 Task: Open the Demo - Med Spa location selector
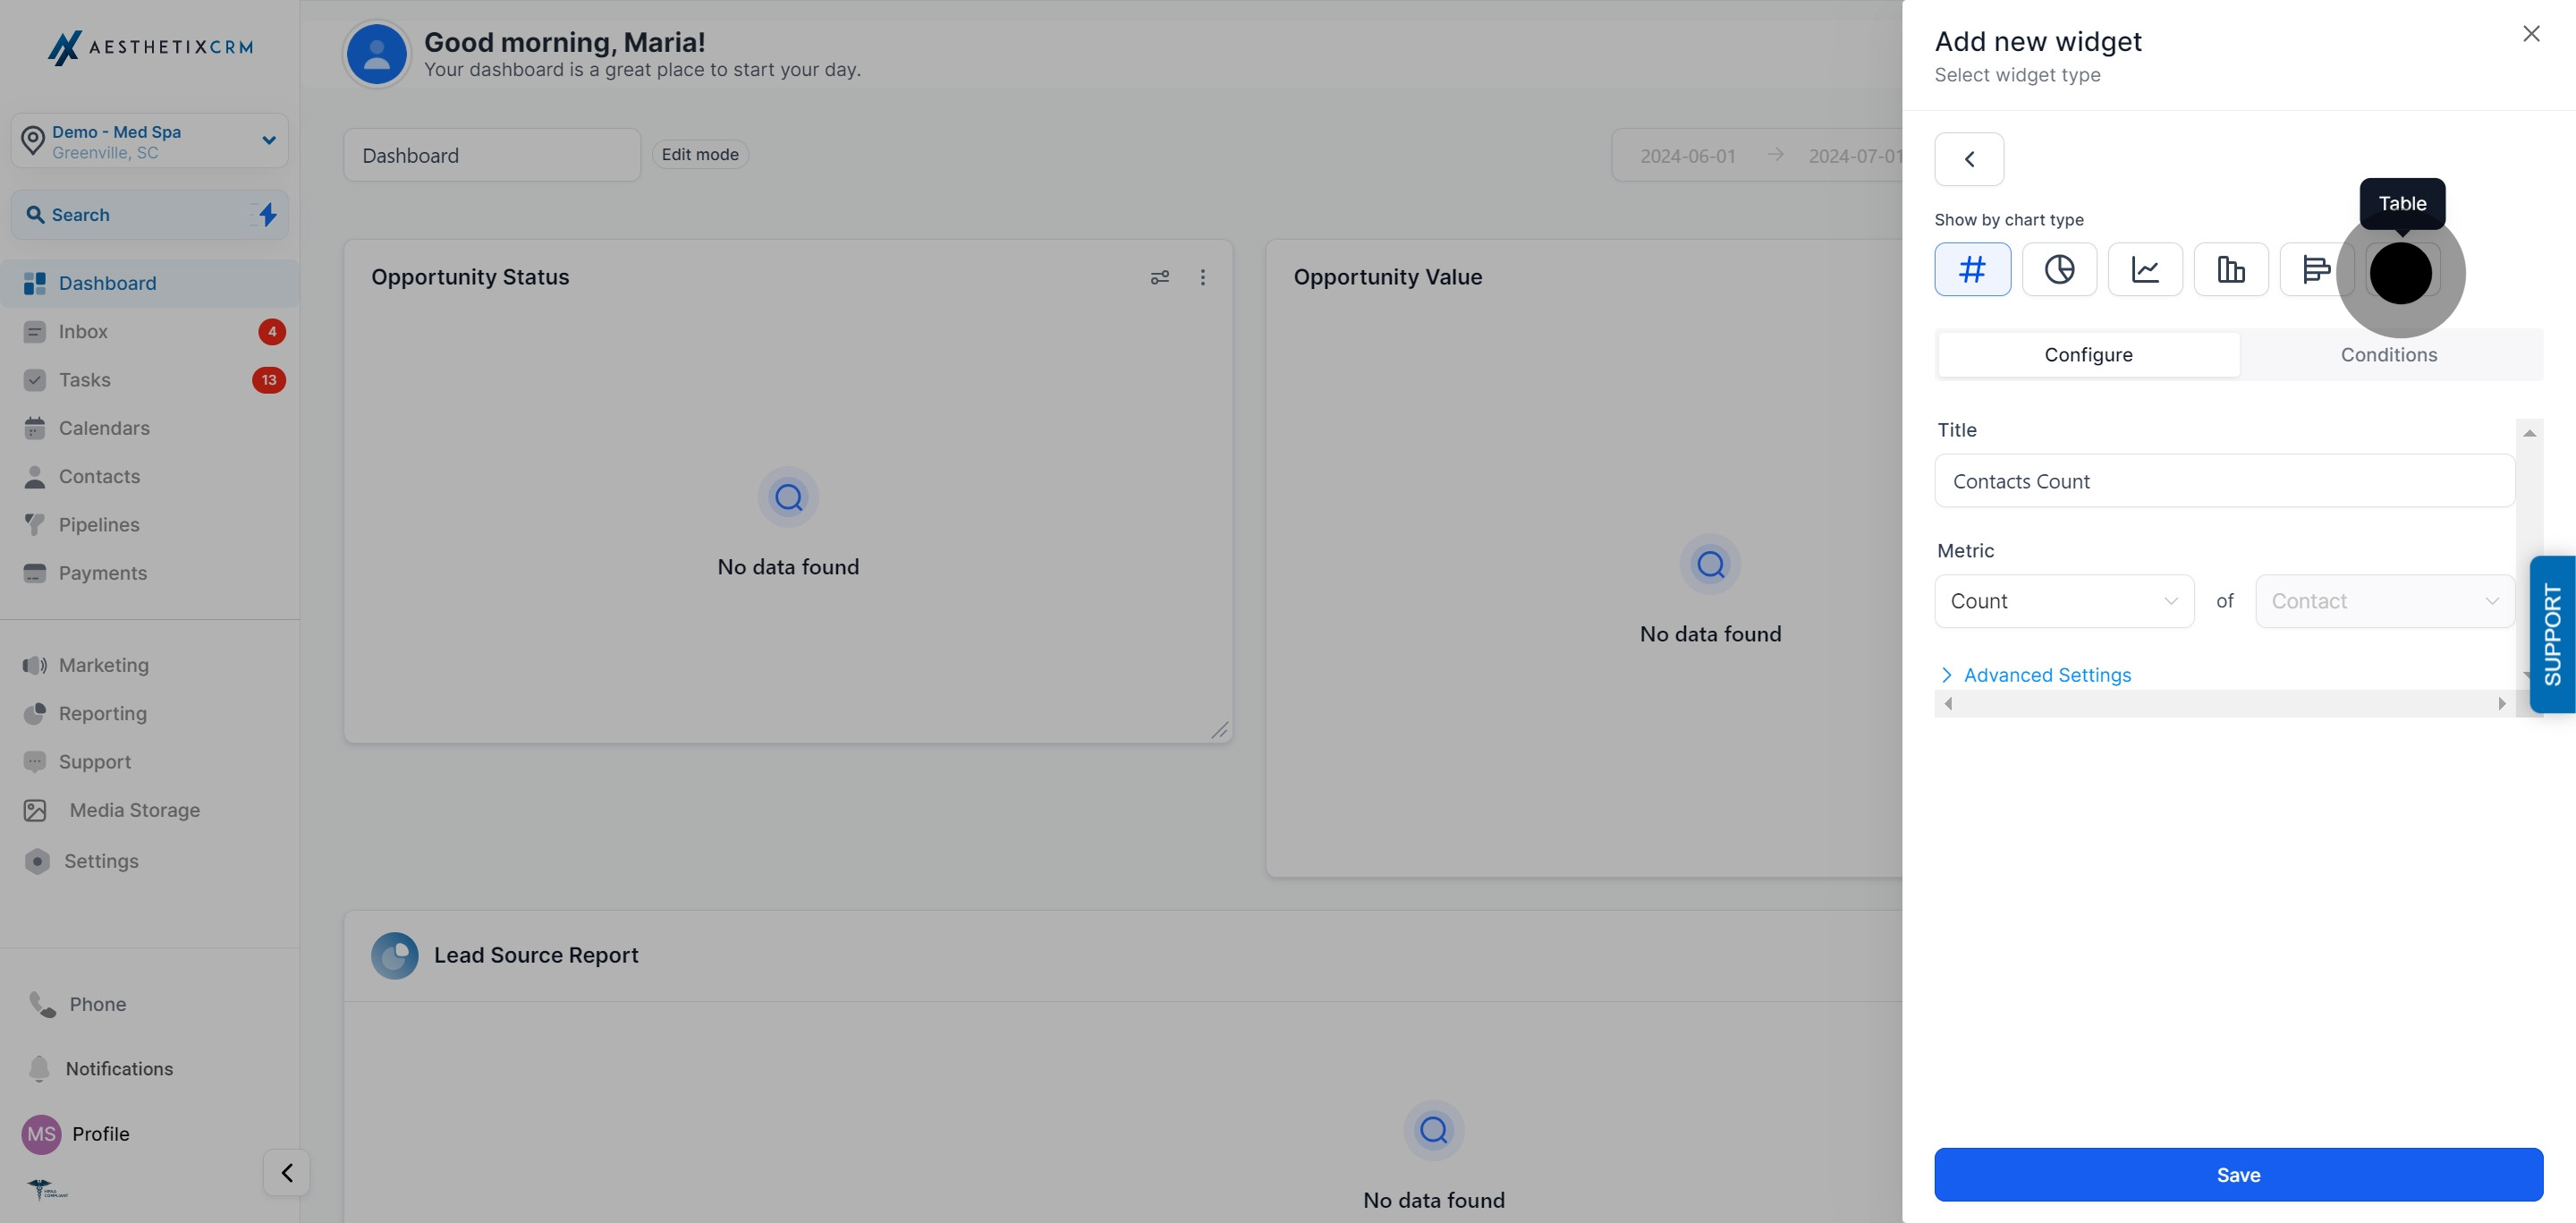(150, 141)
